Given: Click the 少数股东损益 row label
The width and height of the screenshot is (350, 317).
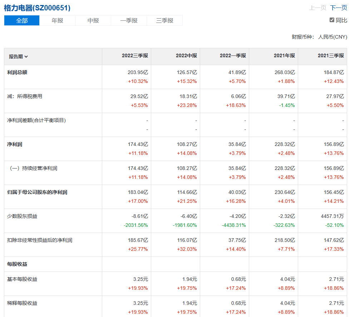Looking at the screenshot, I should pyautogui.click(x=22, y=216).
